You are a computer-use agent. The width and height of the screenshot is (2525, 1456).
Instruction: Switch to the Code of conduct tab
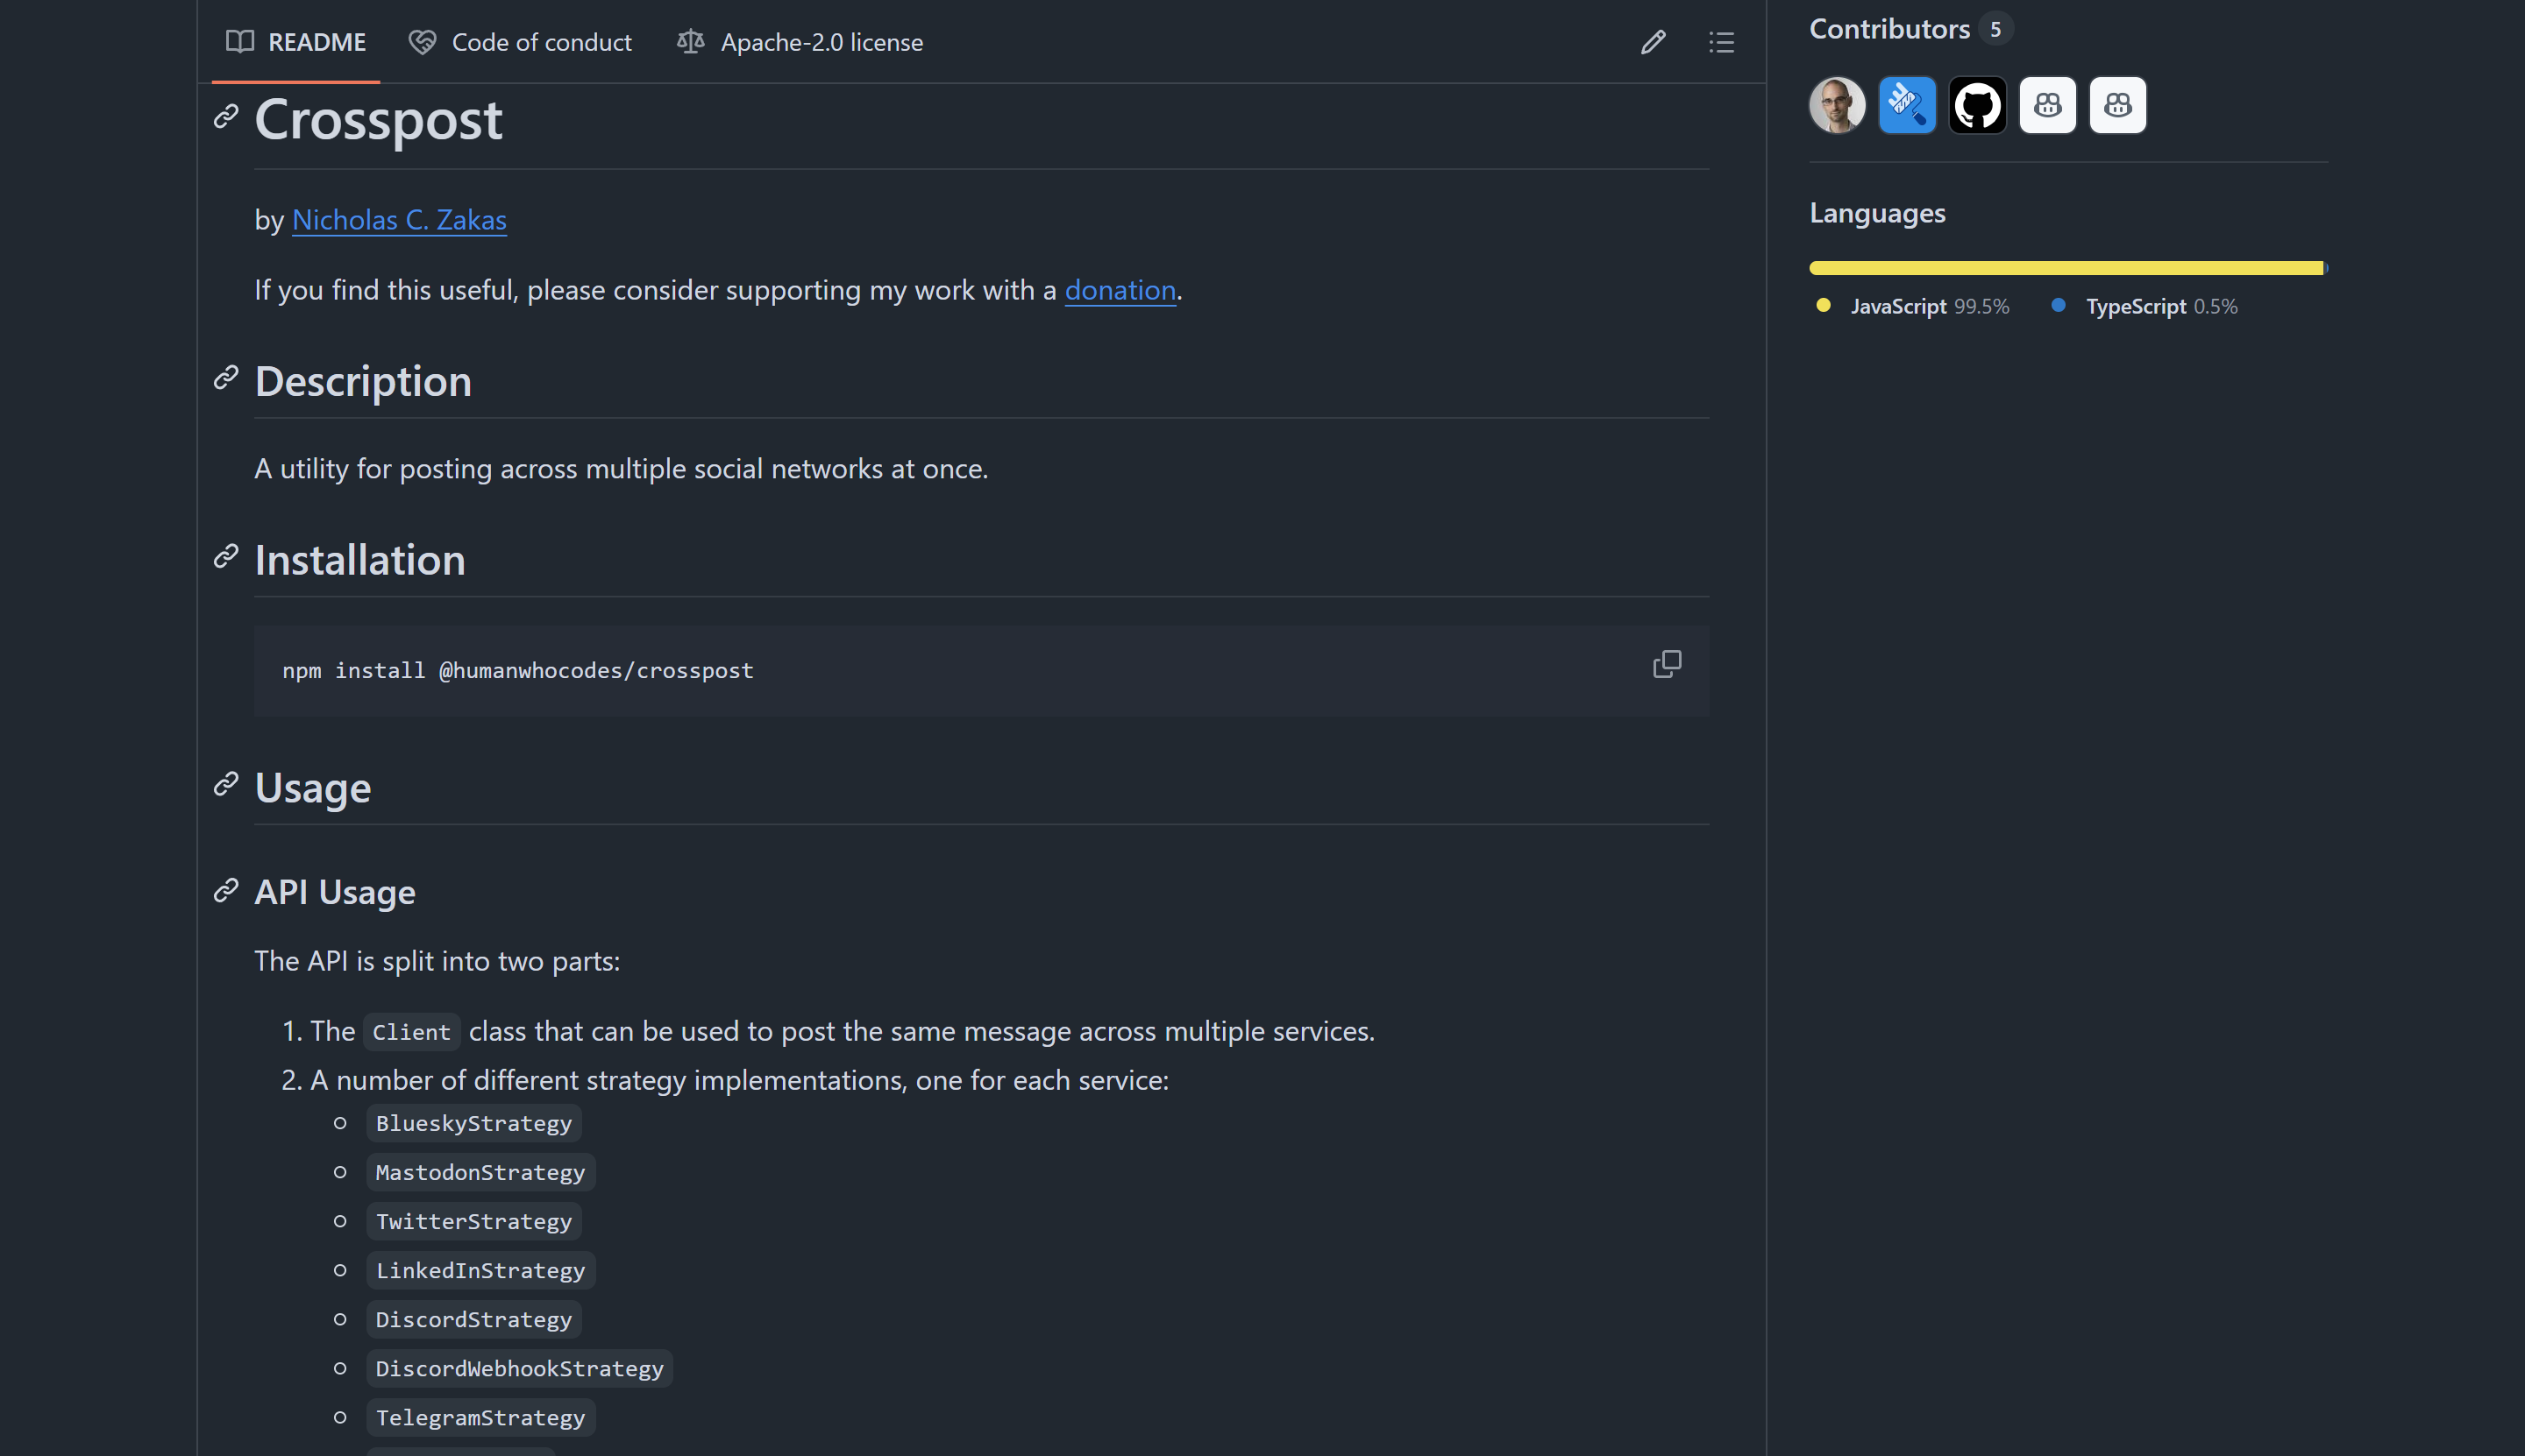pyautogui.click(x=521, y=42)
